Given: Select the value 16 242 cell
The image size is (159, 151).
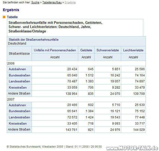Looking at the screenshot, I should click(x=107, y=75).
